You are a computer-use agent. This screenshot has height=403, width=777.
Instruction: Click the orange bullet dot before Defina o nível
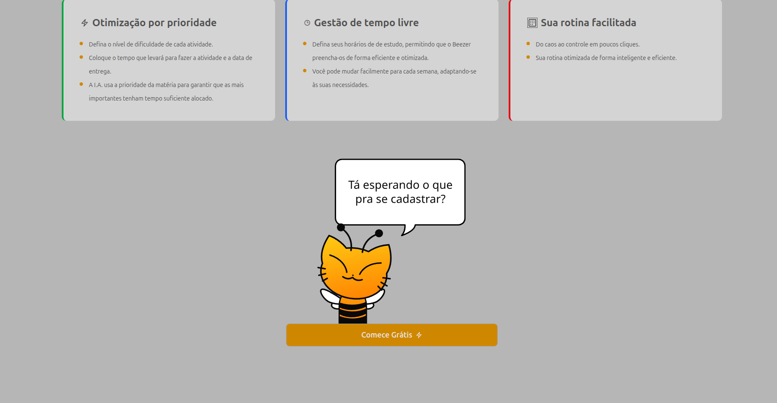(81, 44)
